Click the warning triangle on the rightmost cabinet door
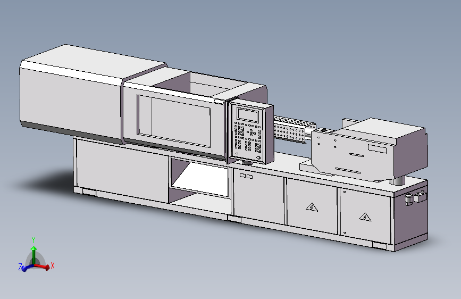The width and height of the screenshot is (461, 299). click(365, 217)
